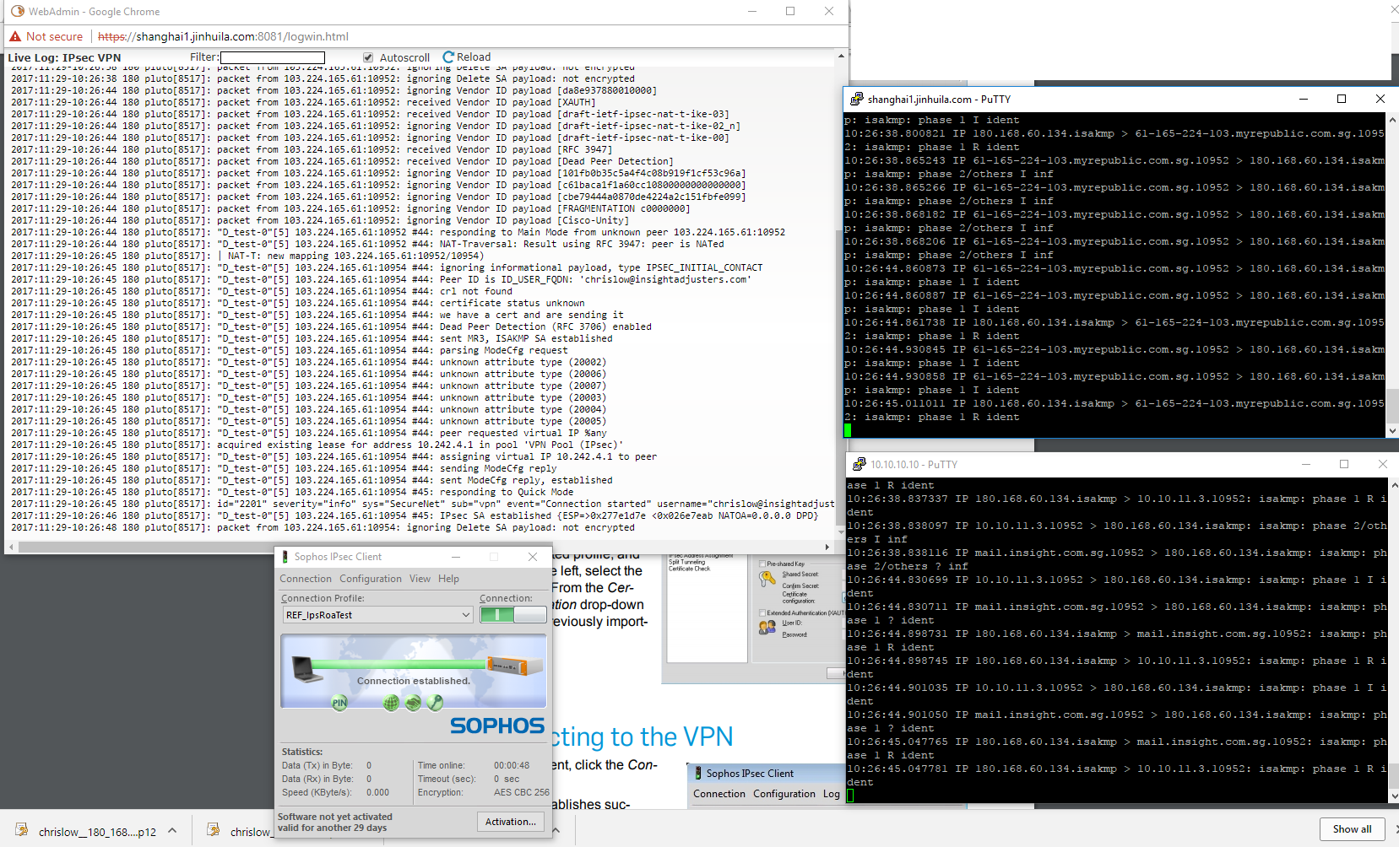
Task: Click the shanghai1 PuTTY scrollbar up arrow
Action: click(1392, 120)
